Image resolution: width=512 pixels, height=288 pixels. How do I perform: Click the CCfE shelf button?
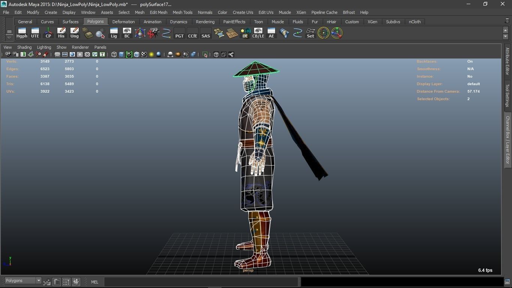click(192, 33)
